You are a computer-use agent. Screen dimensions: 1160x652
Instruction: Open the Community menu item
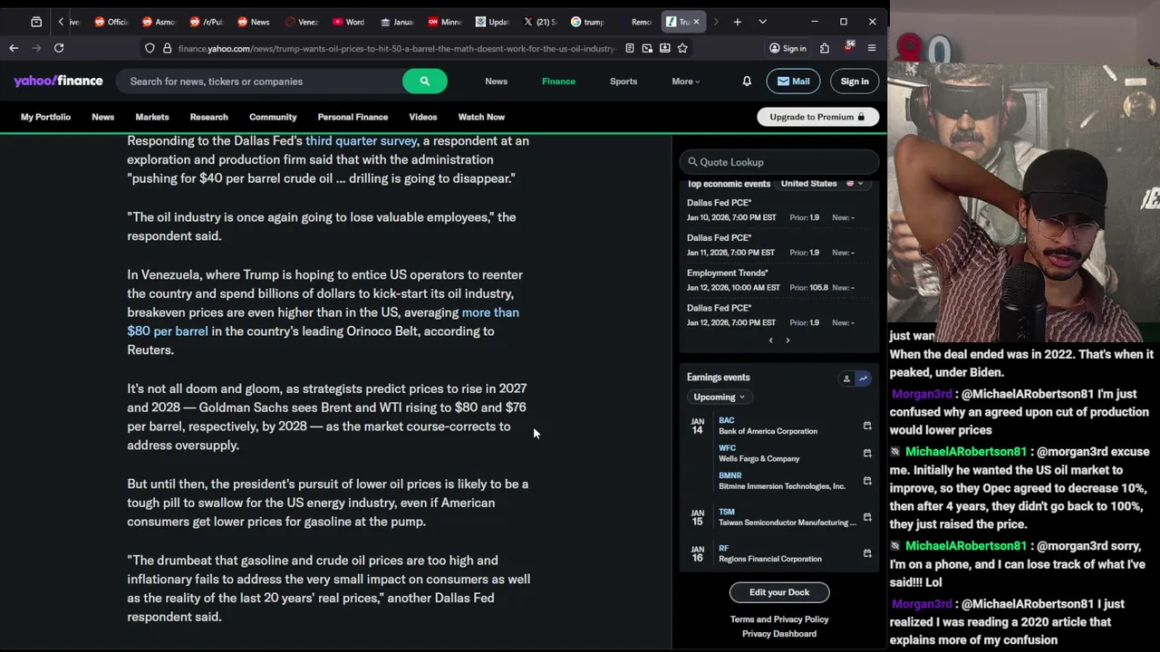pos(273,117)
